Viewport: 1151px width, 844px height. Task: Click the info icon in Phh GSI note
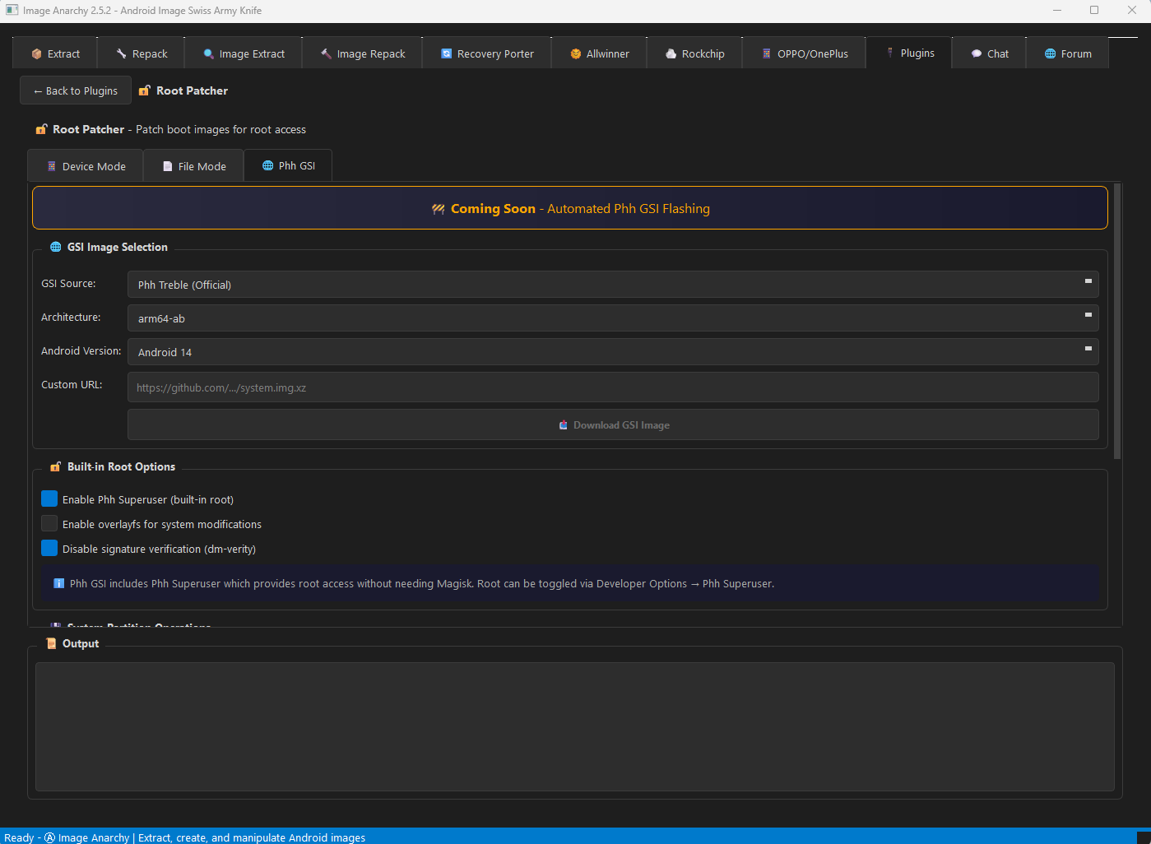pyautogui.click(x=58, y=583)
